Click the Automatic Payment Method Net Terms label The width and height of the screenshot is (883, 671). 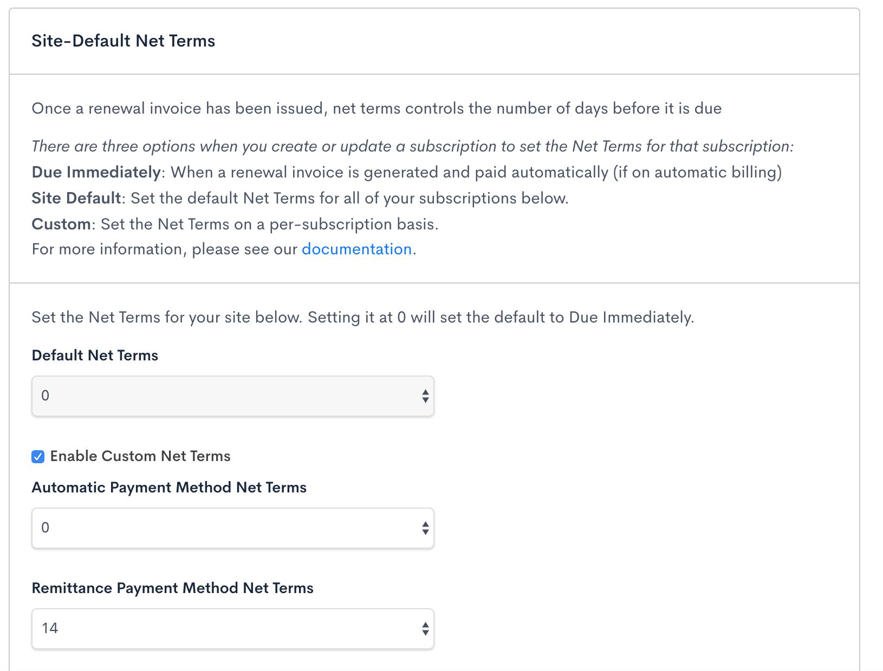[x=169, y=488]
